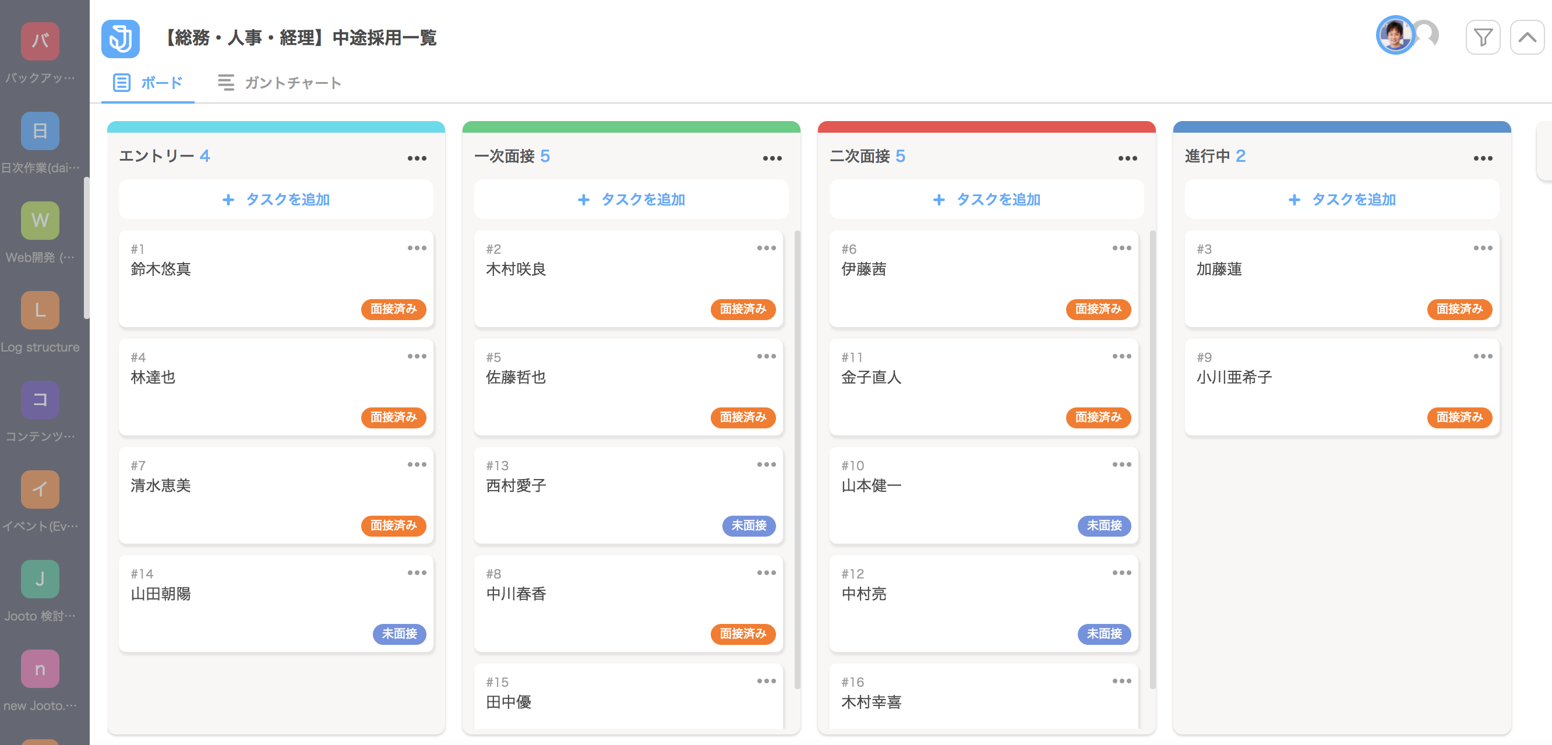Open the filter funnel icon

(1483, 38)
